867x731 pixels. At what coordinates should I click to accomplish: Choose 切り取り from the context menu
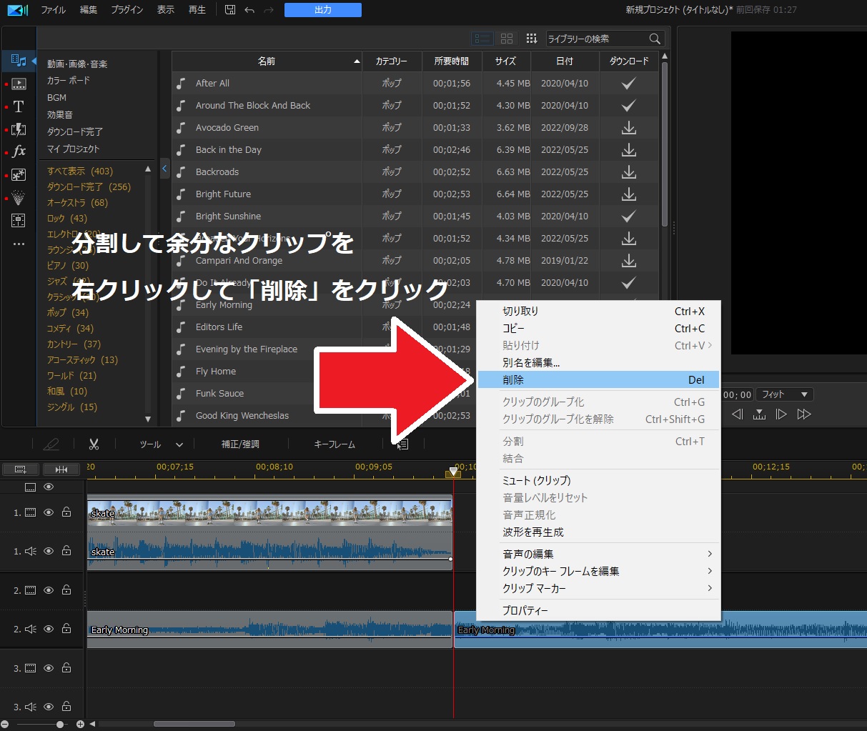click(599, 311)
